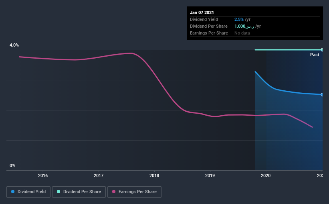The width and height of the screenshot is (329, 204).
Task: Toggle the Dividend Yield legend button
Action: tap(28, 192)
